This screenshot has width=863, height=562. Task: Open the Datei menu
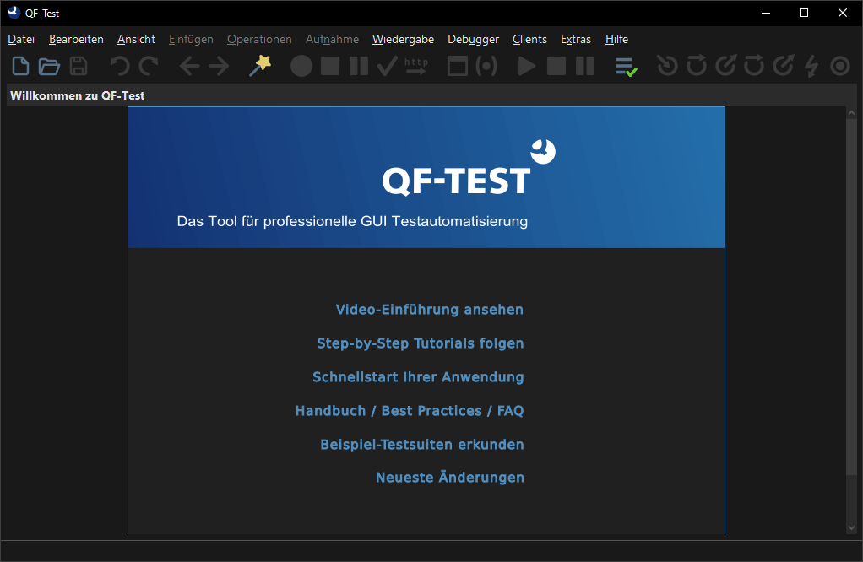click(21, 39)
